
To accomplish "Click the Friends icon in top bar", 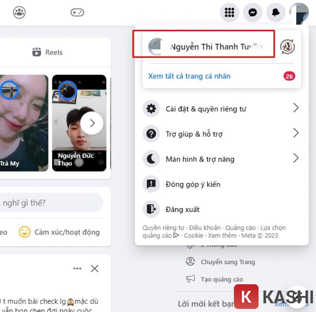I will pos(19,12).
